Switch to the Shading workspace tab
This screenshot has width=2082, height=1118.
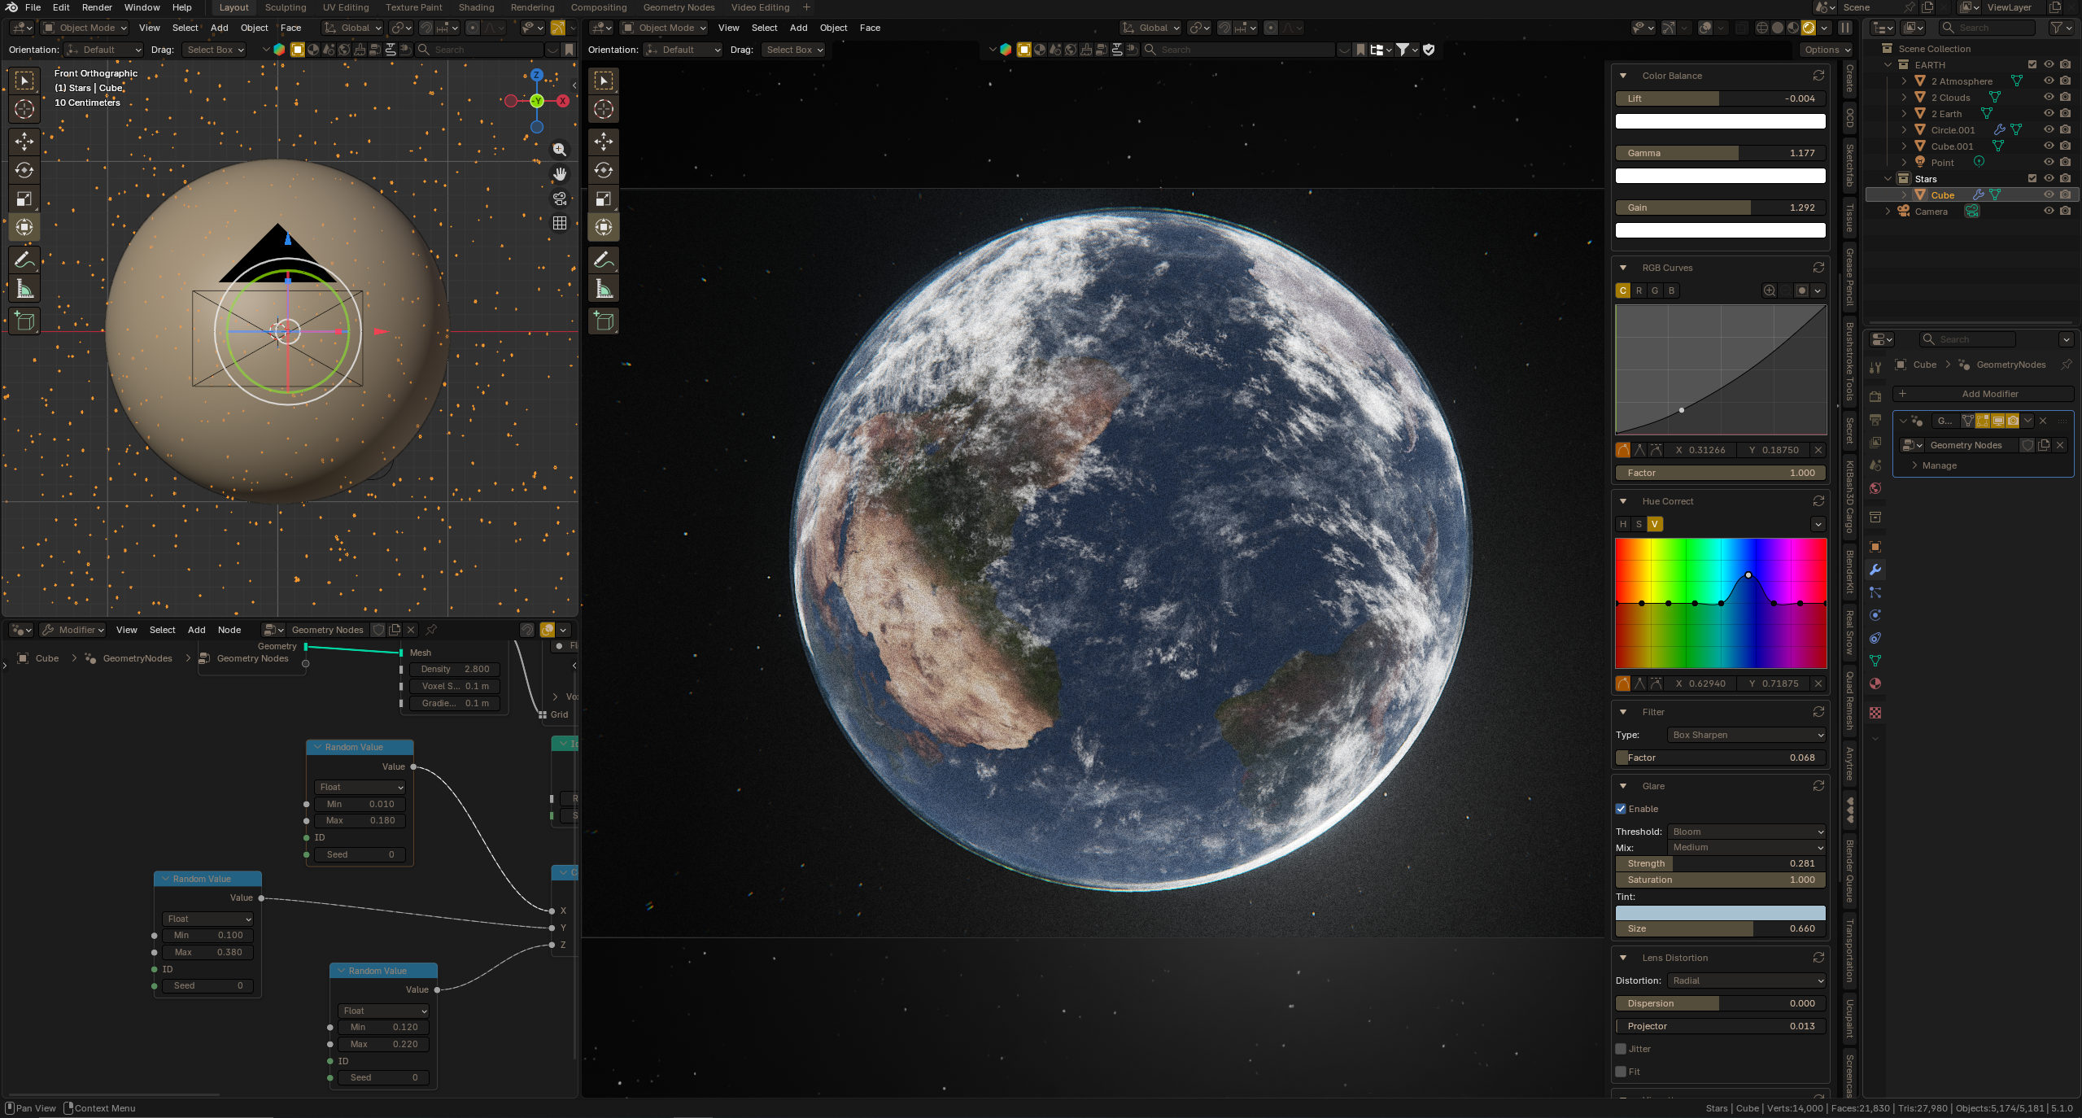pyautogui.click(x=476, y=7)
